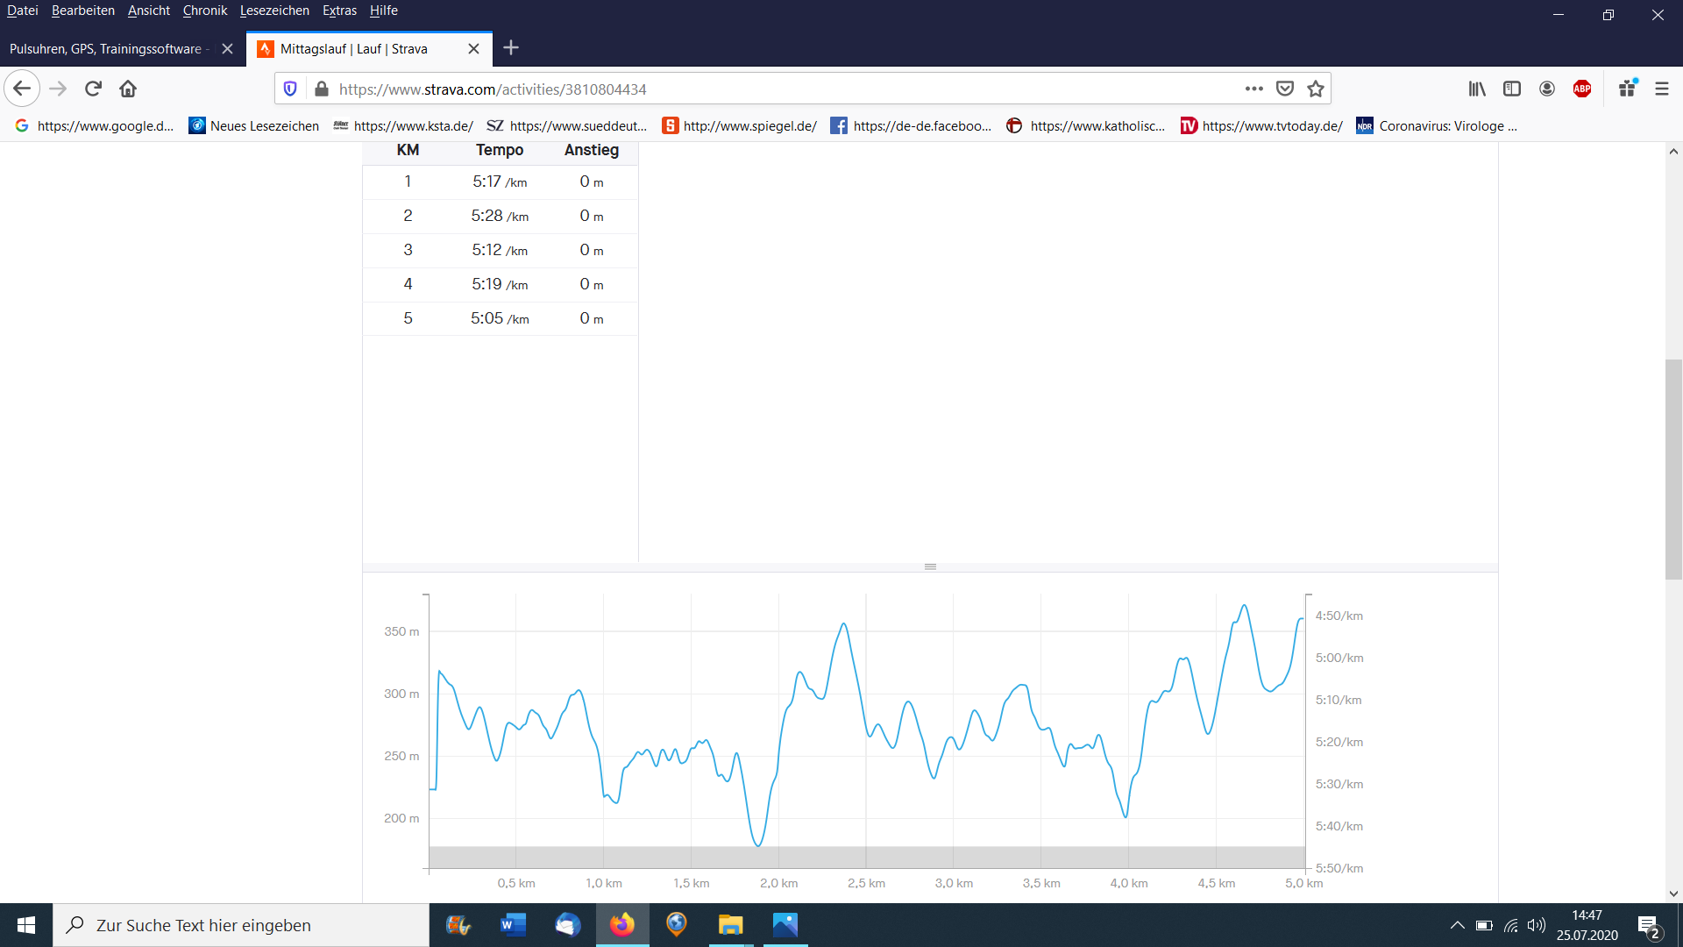The image size is (1683, 947).
Task: Click the browser reload page icon
Action: (x=93, y=89)
